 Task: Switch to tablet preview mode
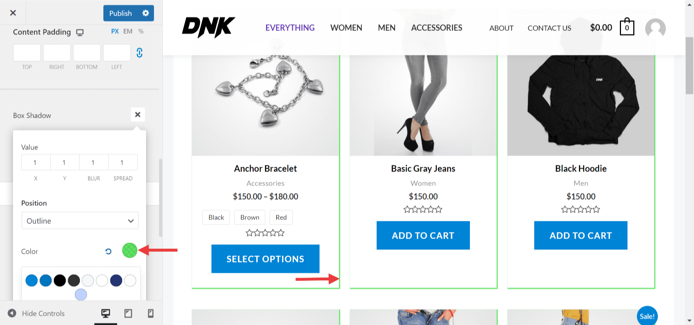[128, 313]
